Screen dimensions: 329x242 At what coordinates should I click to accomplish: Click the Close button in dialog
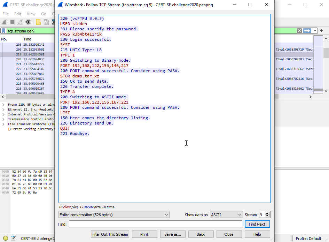tap(229, 234)
